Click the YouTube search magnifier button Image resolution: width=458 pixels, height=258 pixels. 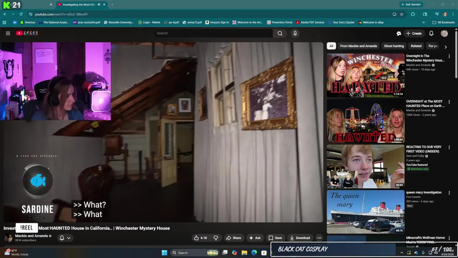(280, 33)
